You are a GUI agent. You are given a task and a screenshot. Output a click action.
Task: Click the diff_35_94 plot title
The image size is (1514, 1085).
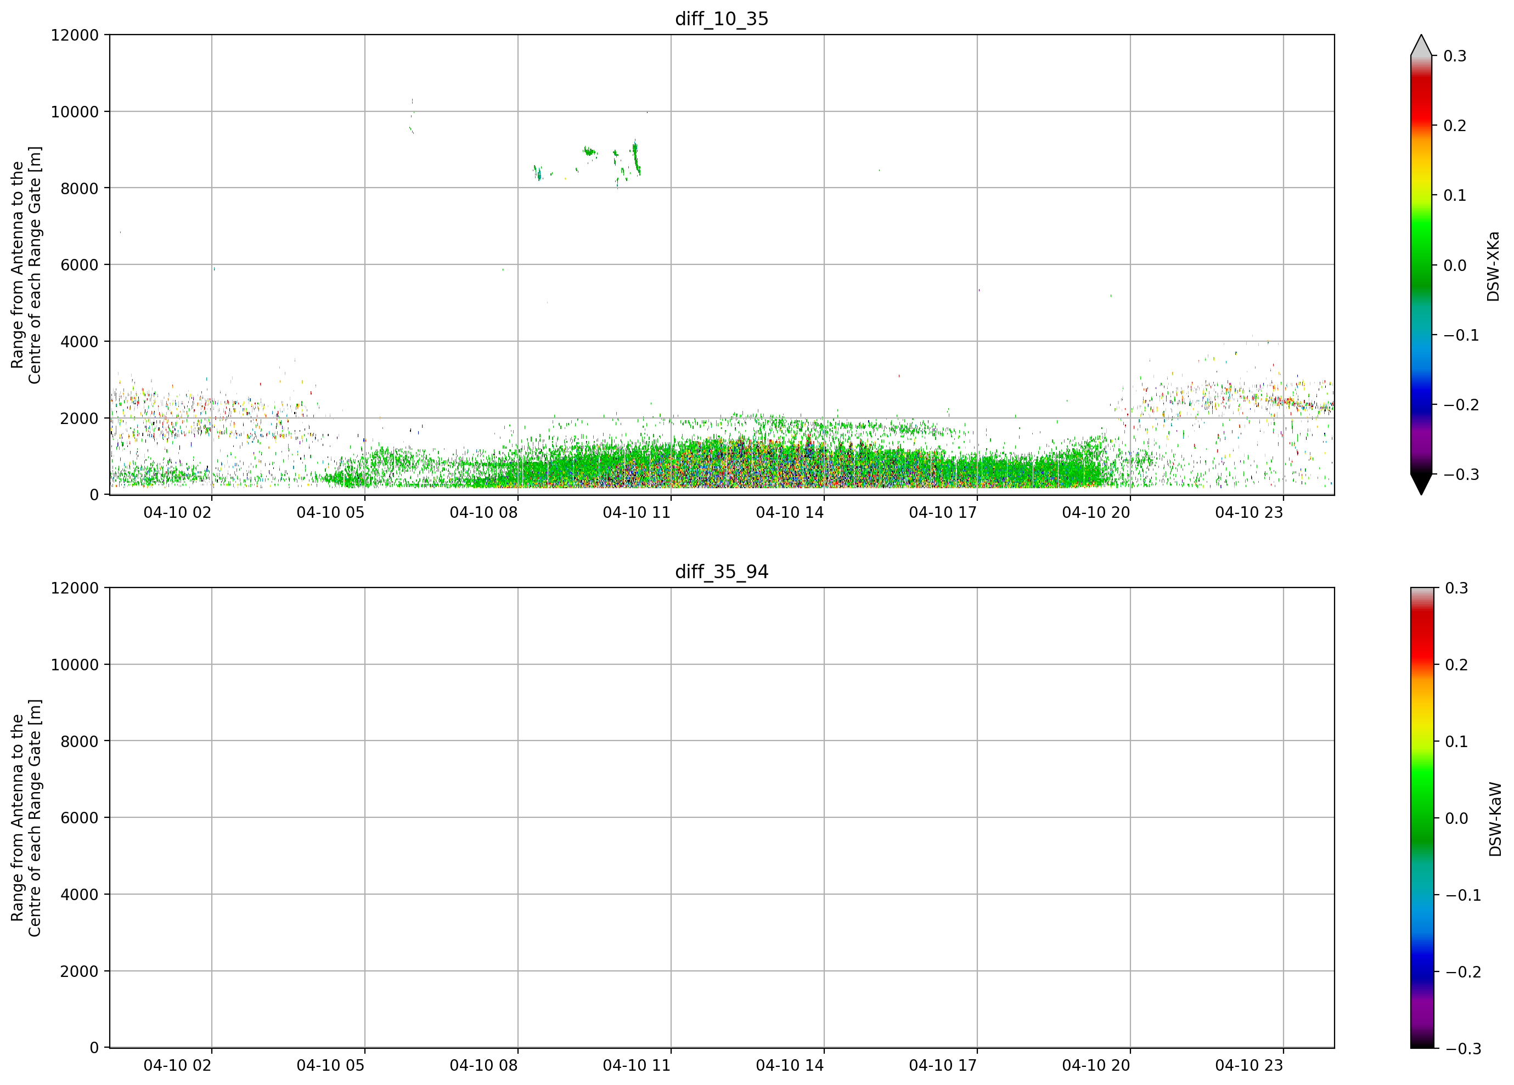(x=722, y=572)
